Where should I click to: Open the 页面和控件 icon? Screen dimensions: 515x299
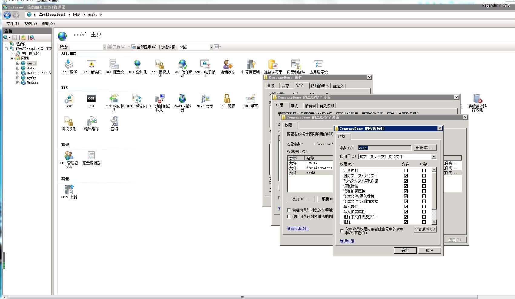tap(296, 64)
